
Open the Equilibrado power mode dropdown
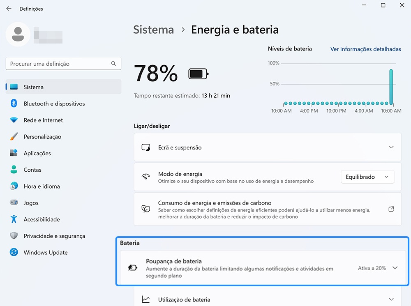pos(367,177)
